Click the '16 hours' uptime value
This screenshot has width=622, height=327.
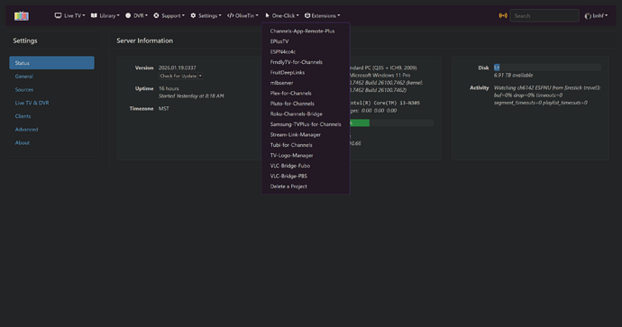[169, 88]
